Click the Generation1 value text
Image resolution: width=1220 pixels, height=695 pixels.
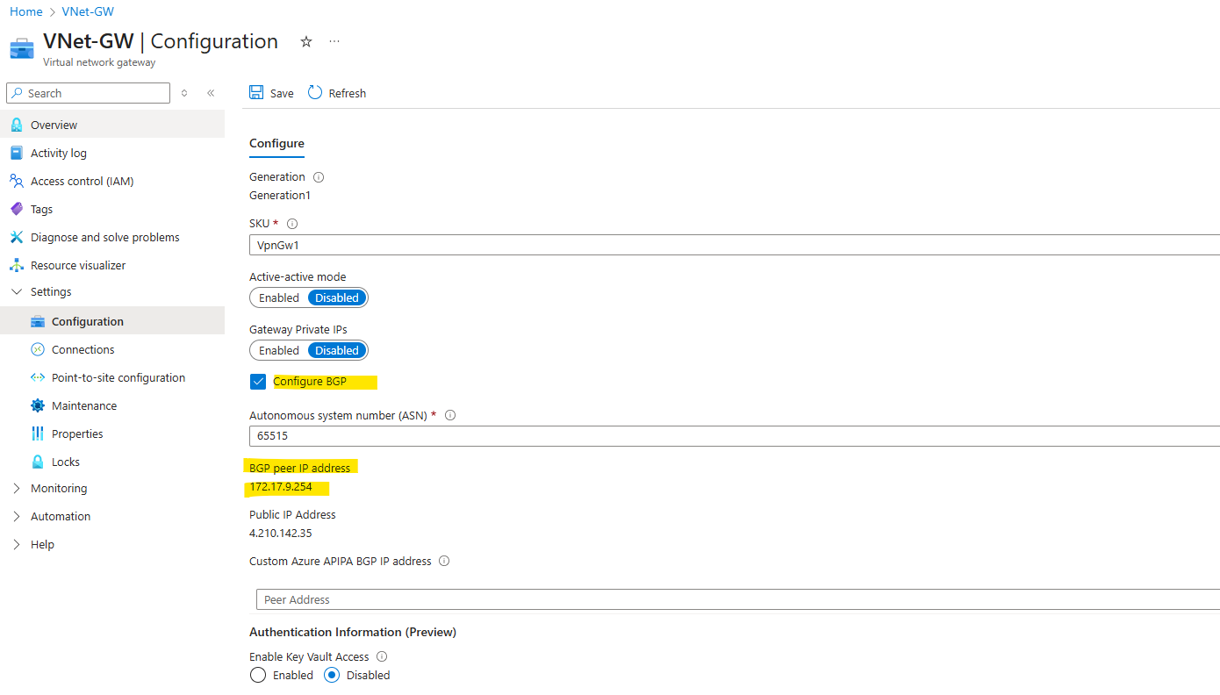280,195
